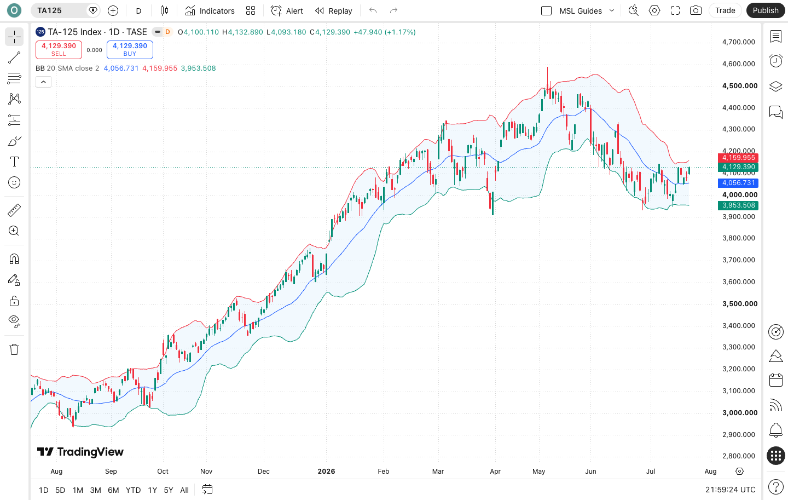Viewport: 788px width, 500px height.
Task: Open the forecasting and measurement tools
Action: 14,120
